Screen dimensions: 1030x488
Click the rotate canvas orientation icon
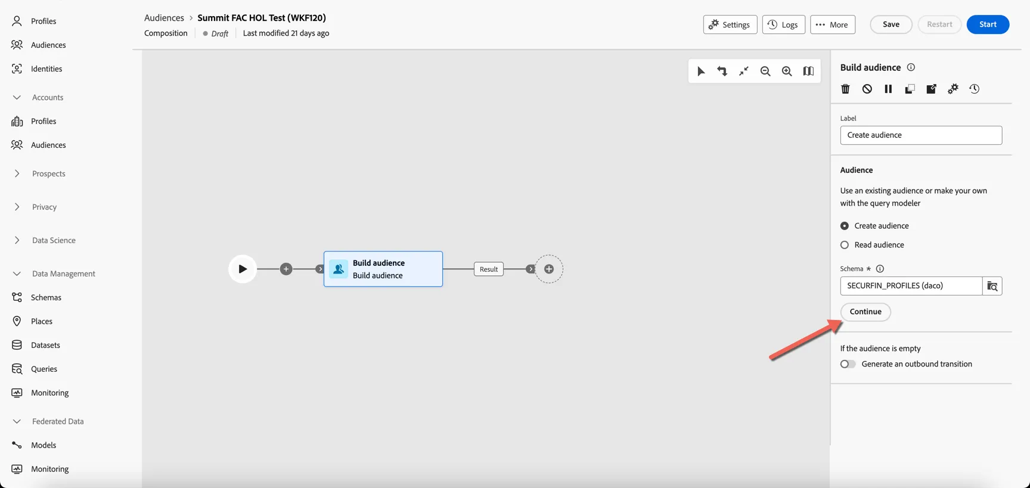(722, 72)
